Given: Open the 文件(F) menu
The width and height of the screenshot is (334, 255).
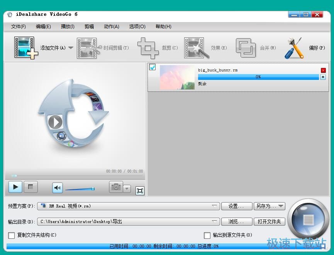Looking at the screenshot, I should tap(19, 27).
